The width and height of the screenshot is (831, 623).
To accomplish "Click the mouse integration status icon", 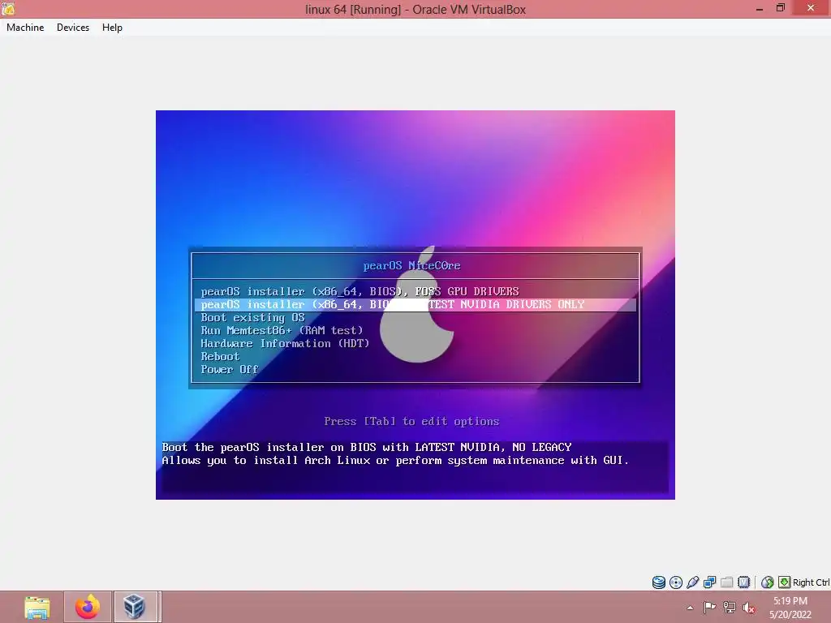I will point(767,582).
